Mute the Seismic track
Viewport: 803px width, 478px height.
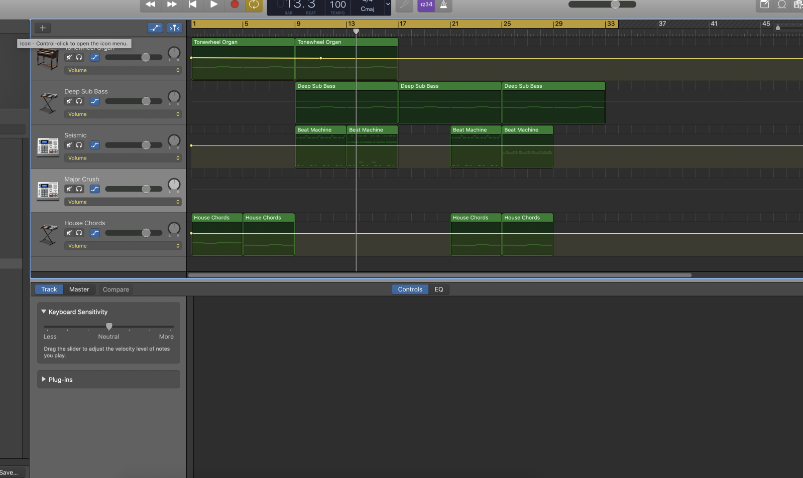tap(69, 145)
